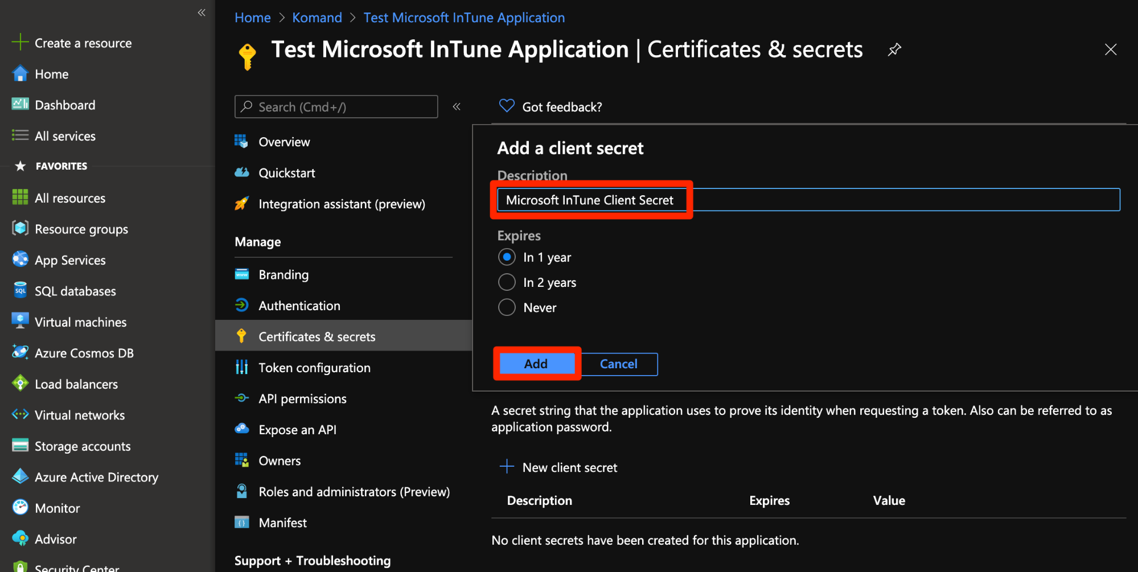1138x572 pixels.
Task: Click the pin blade icon beside the title
Action: [894, 50]
